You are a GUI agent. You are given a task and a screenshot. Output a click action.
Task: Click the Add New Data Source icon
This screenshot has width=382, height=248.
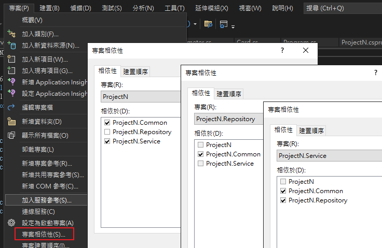tap(11, 45)
